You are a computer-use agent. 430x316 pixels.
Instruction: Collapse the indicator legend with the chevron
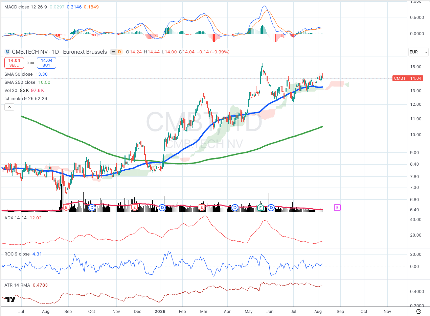9,107
